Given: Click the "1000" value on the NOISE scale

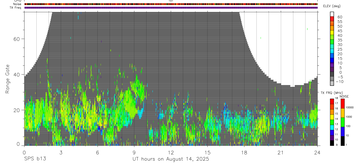Looking at the screenshot, I should click(x=349, y=117).
